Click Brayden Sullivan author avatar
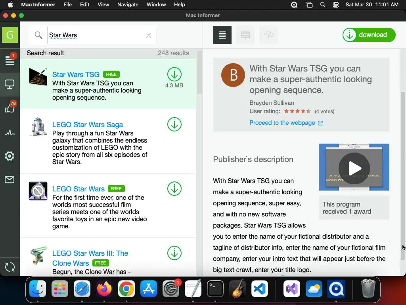The height and width of the screenshot is (305, 406). point(233,75)
